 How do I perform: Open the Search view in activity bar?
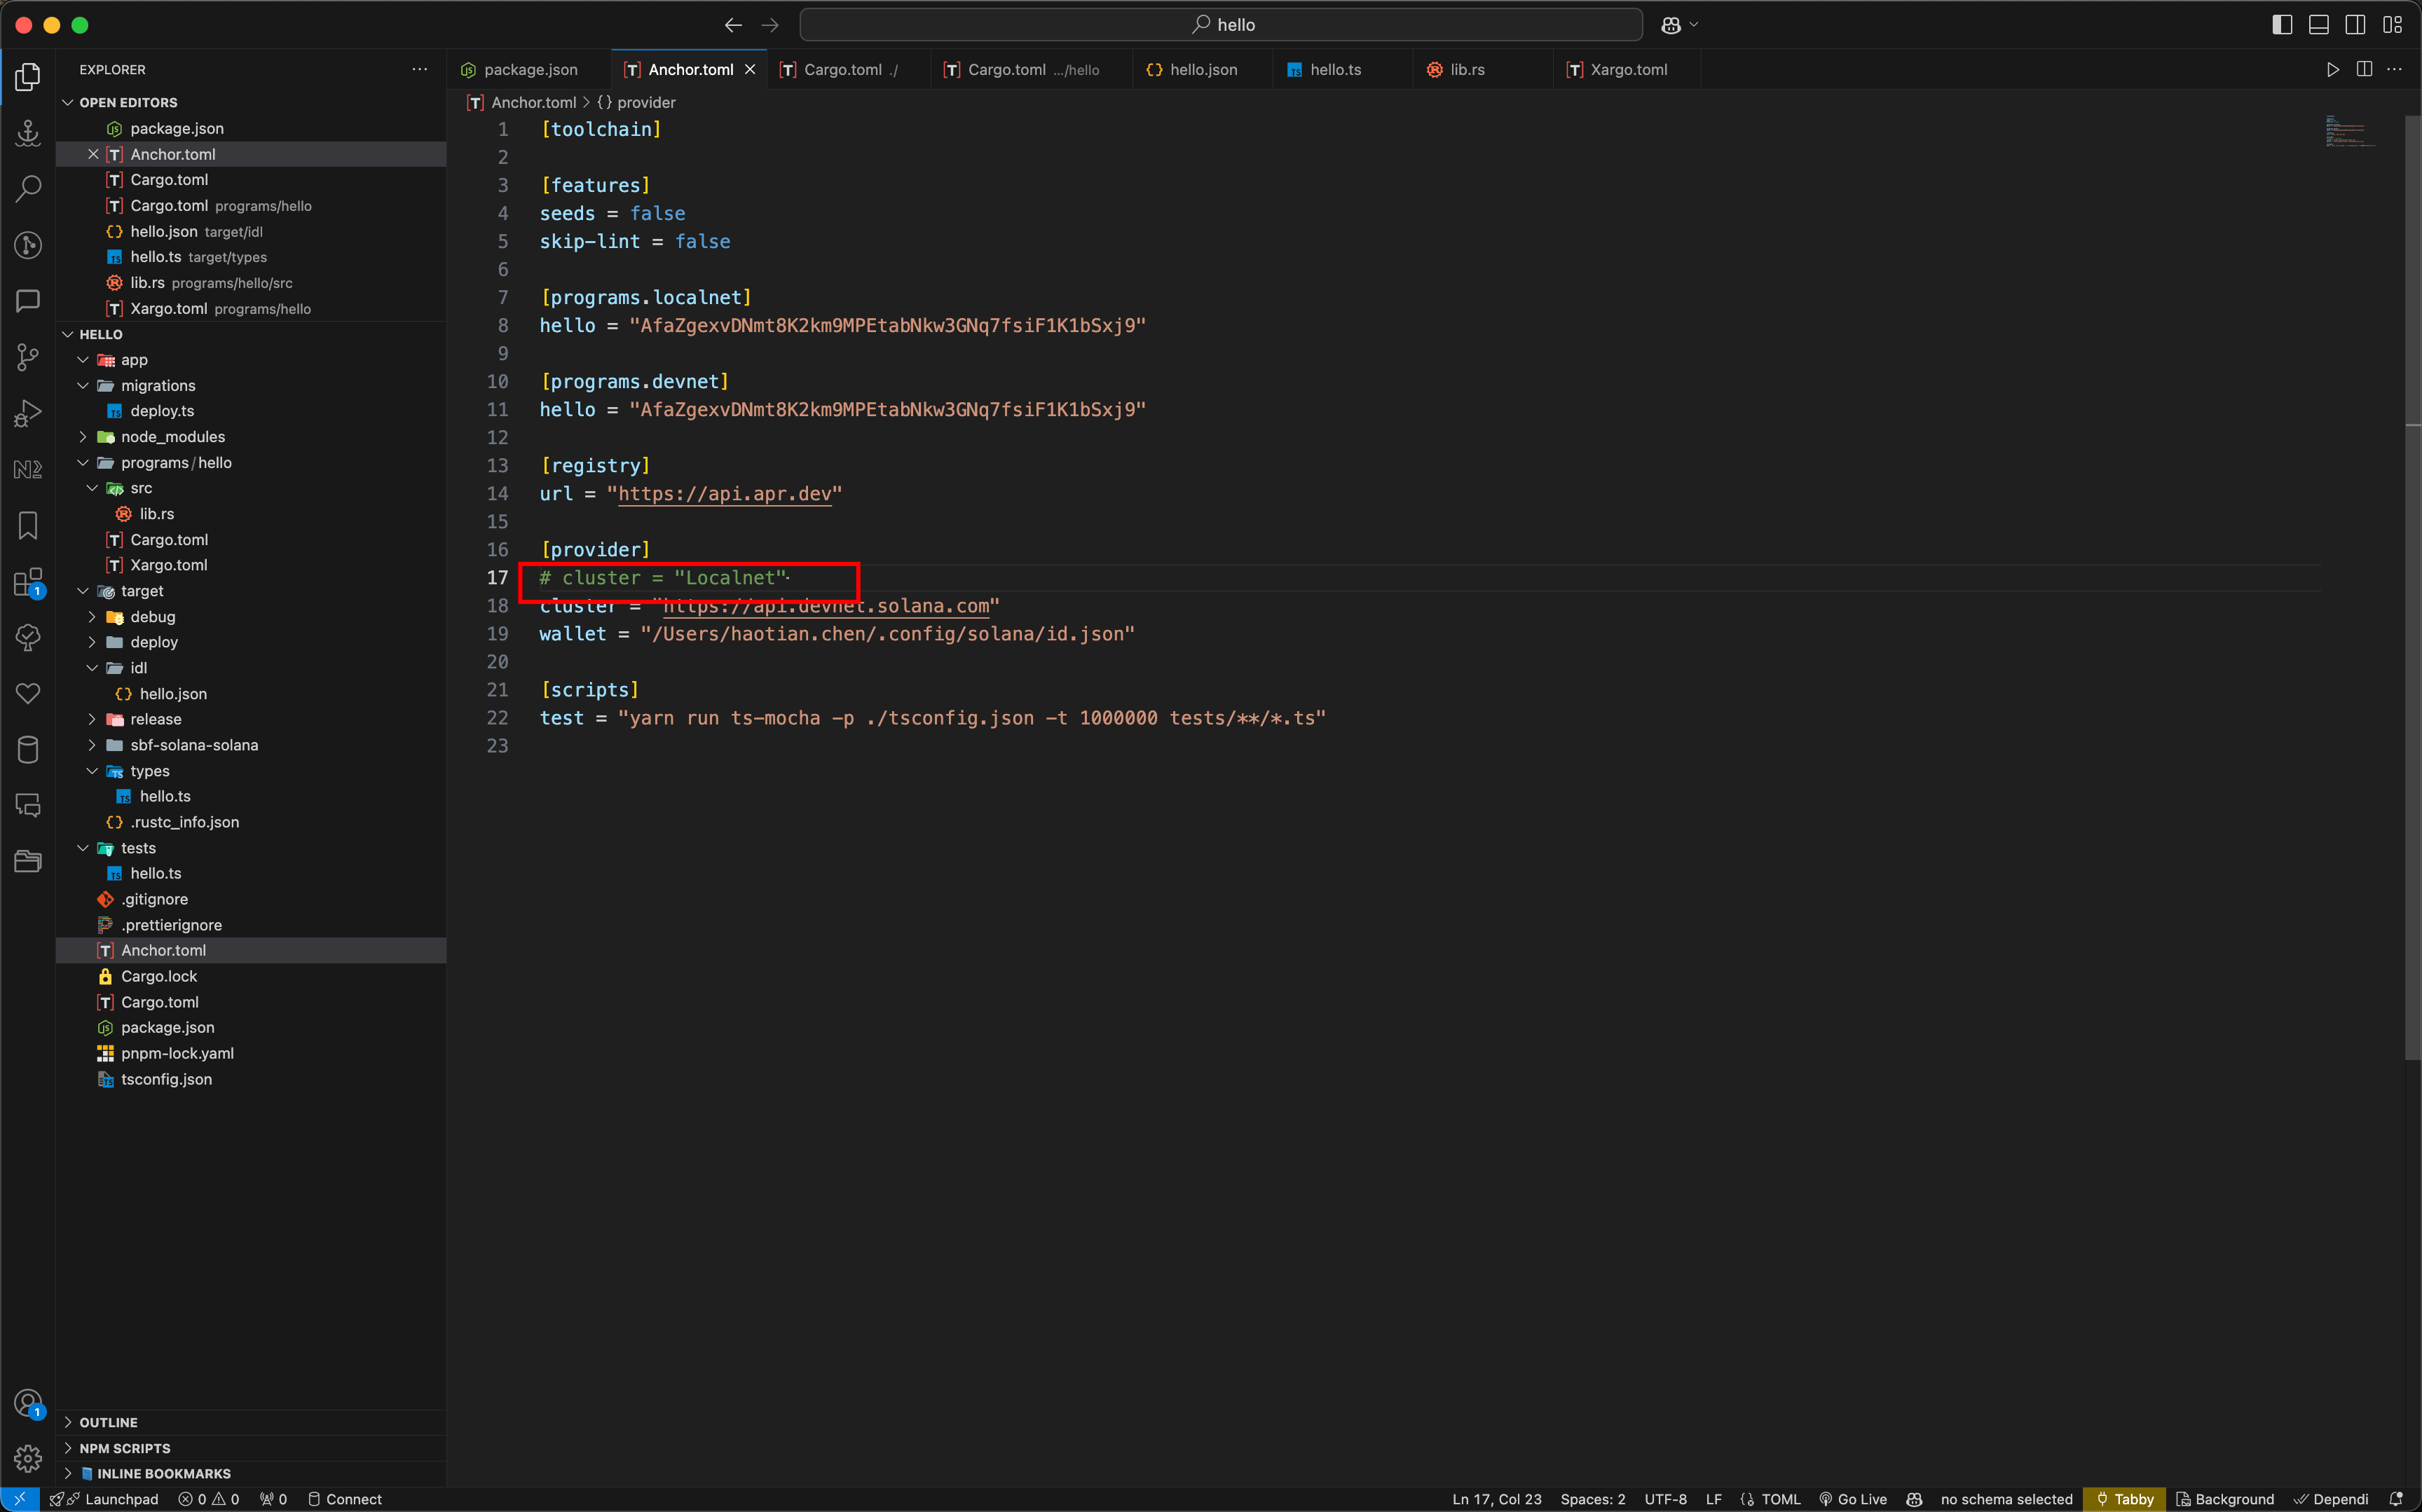coord(28,188)
